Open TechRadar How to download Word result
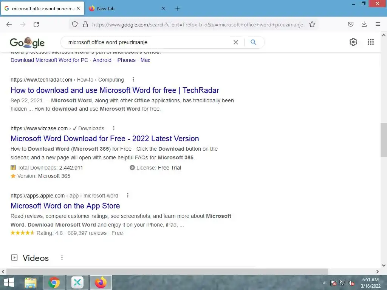 115,90
